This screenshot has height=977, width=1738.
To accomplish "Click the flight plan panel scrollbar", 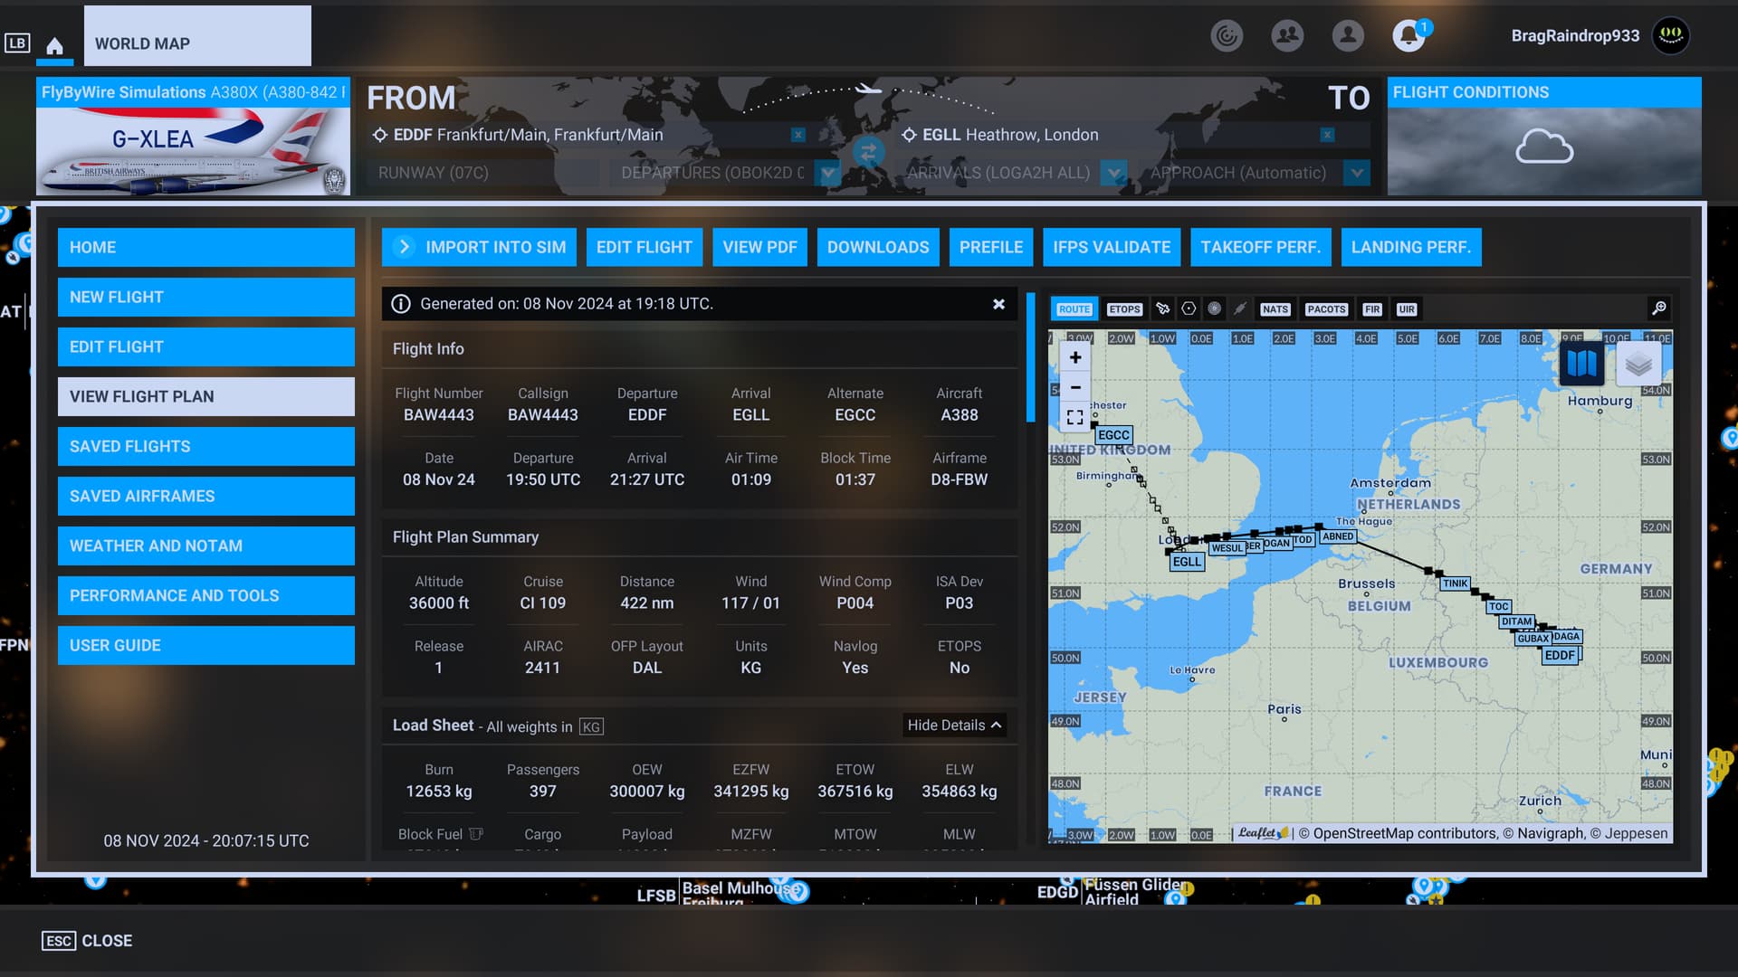I will (1030, 356).
